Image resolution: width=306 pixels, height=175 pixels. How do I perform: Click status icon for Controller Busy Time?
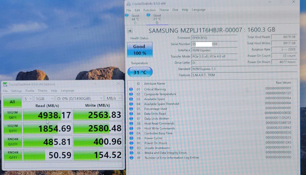point(131,133)
